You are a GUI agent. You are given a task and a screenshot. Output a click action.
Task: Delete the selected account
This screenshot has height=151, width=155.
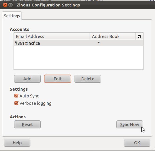[x=88, y=79]
